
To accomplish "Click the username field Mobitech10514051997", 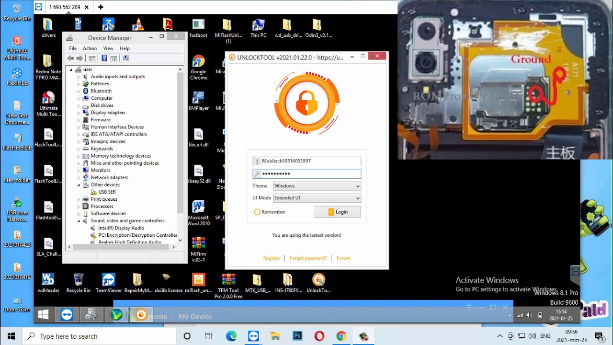I will click(307, 161).
